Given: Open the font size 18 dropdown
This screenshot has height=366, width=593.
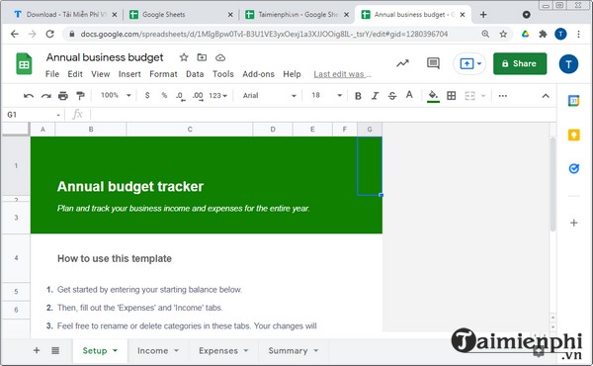Looking at the screenshot, I should (326, 95).
